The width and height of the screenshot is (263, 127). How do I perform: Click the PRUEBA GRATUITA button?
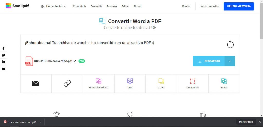pyautogui.click(x=239, y=6)
